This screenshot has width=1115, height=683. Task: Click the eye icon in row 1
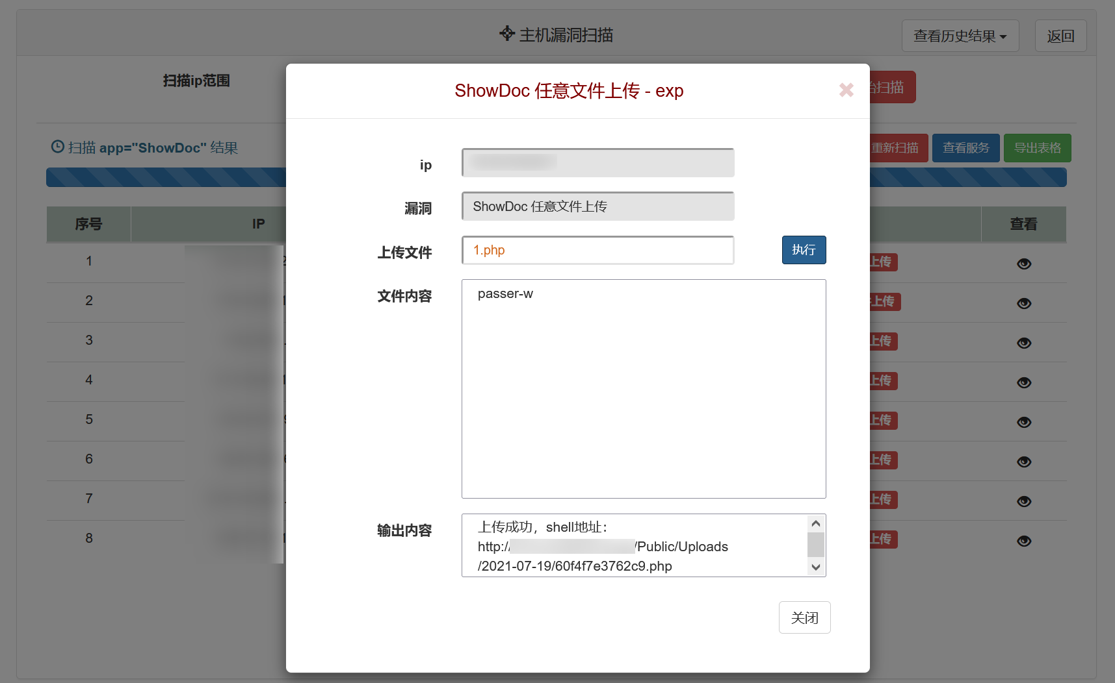click(x=1024, y=264)
